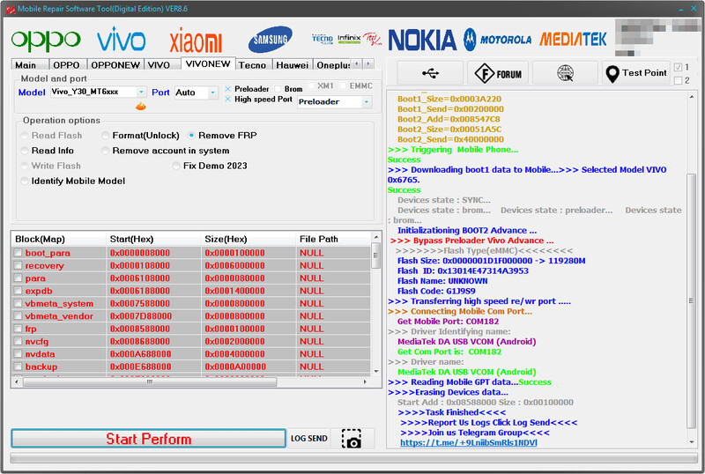Switch to the Hauwei tab
The image size is (705, 474).
[293, 65]
